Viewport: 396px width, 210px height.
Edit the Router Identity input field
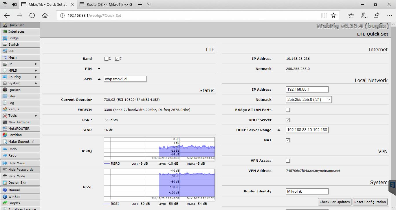click(307, 191)
